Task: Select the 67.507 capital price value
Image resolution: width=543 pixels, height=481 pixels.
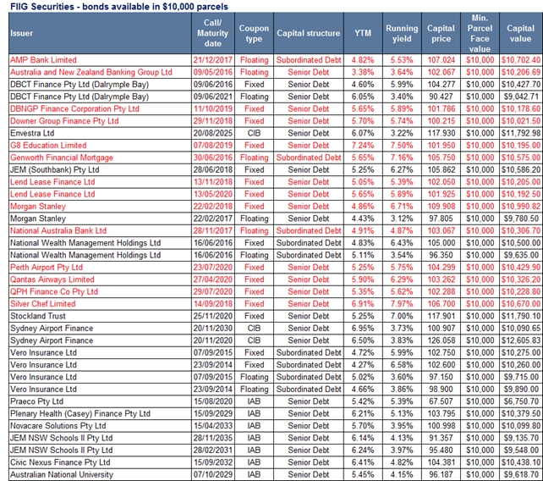Action: tap(441, 401)
